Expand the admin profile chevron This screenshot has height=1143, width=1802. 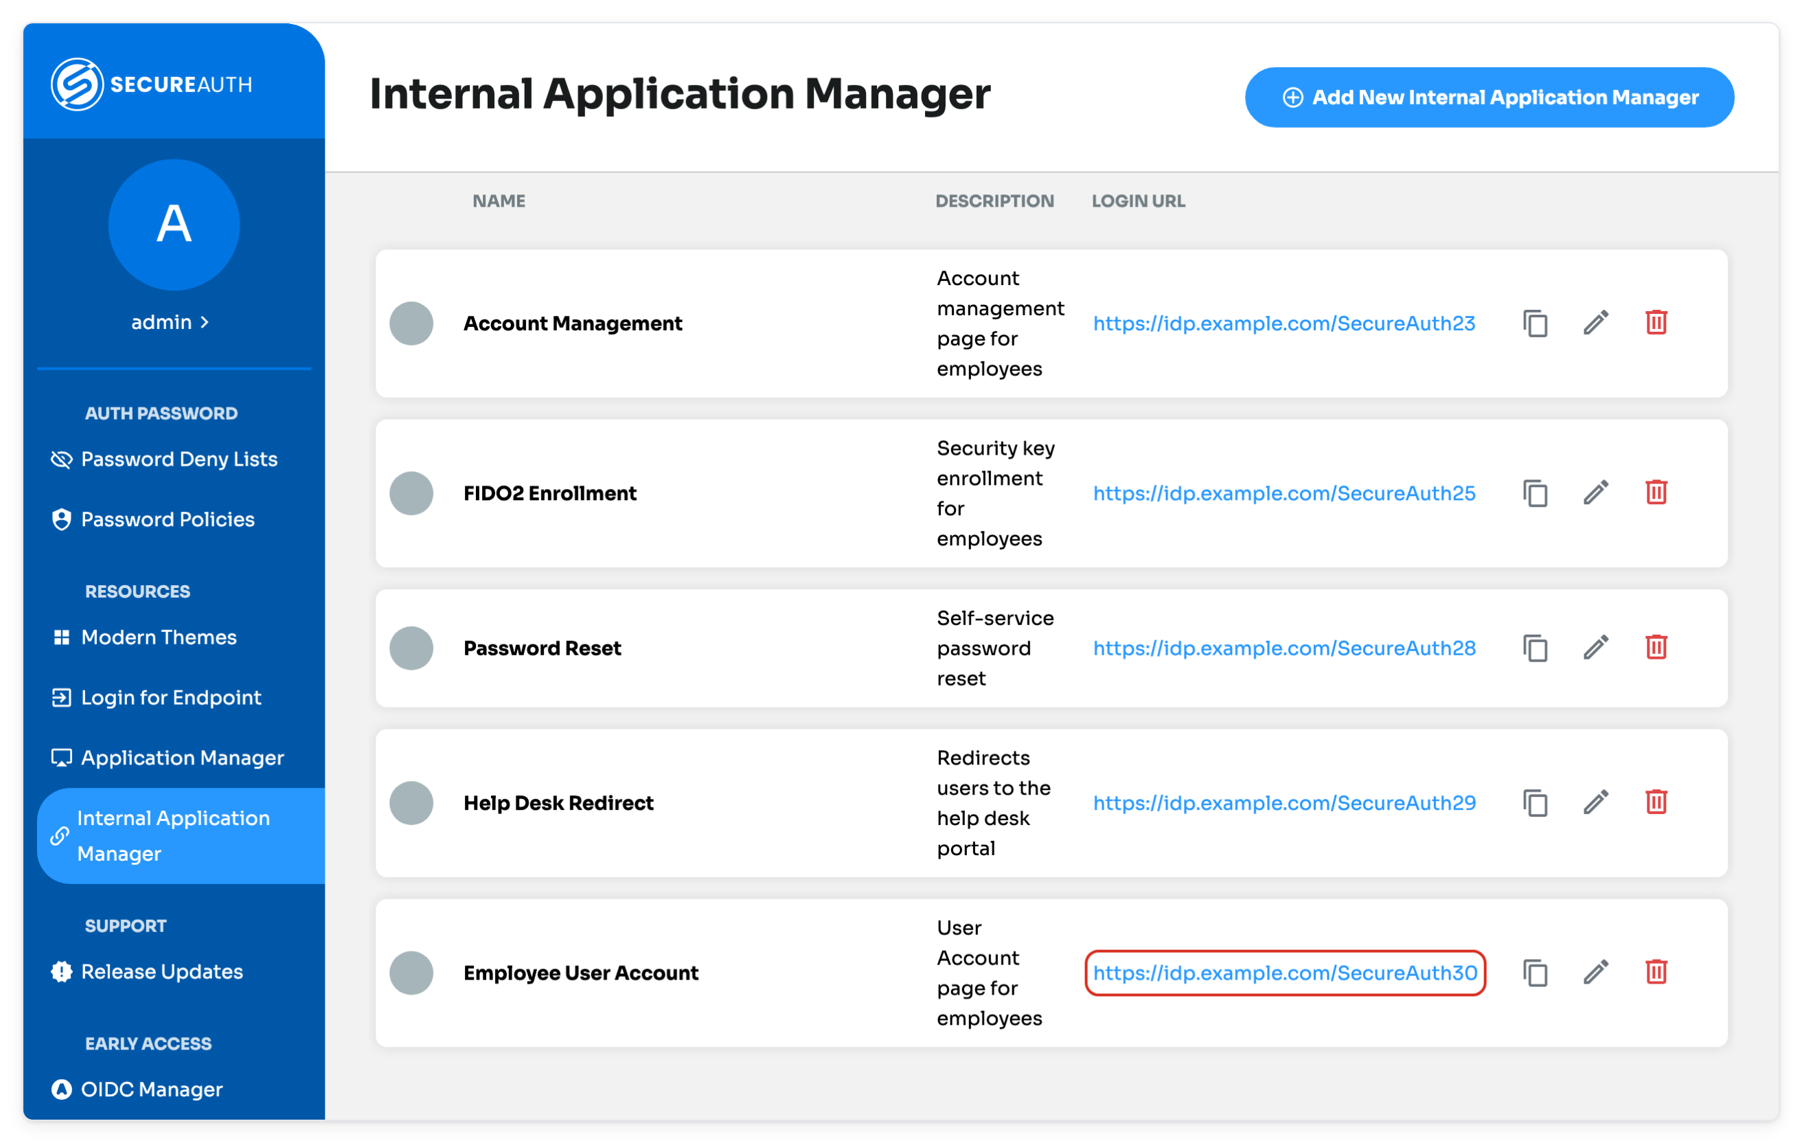(205, 323)
